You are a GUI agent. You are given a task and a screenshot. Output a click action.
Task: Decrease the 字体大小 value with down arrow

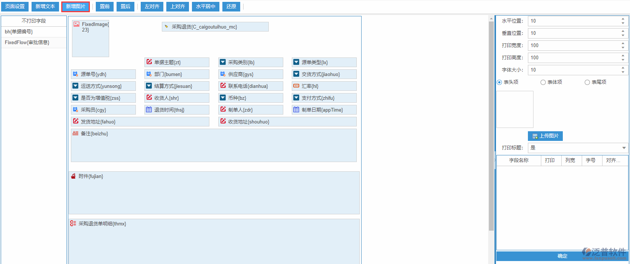tap(623, 72)
